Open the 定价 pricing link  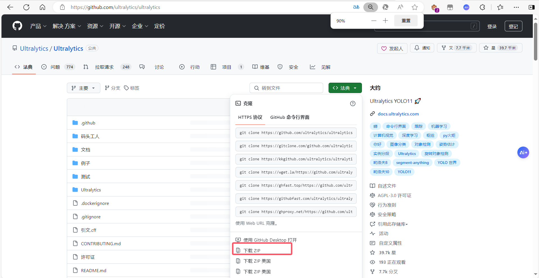[160, 26]
